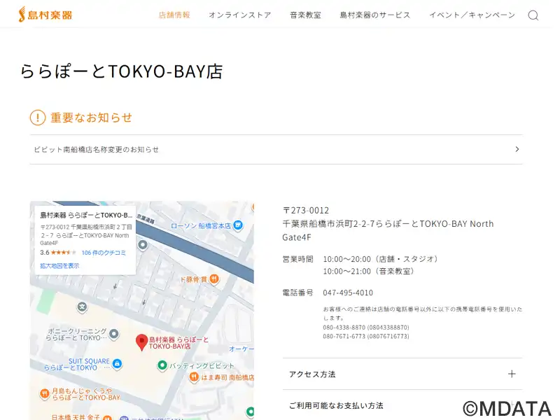Go to 音楽教室 in navigation
Viewport: 560px width, 420px height.
pyautogui.click(x=305, y=15)
